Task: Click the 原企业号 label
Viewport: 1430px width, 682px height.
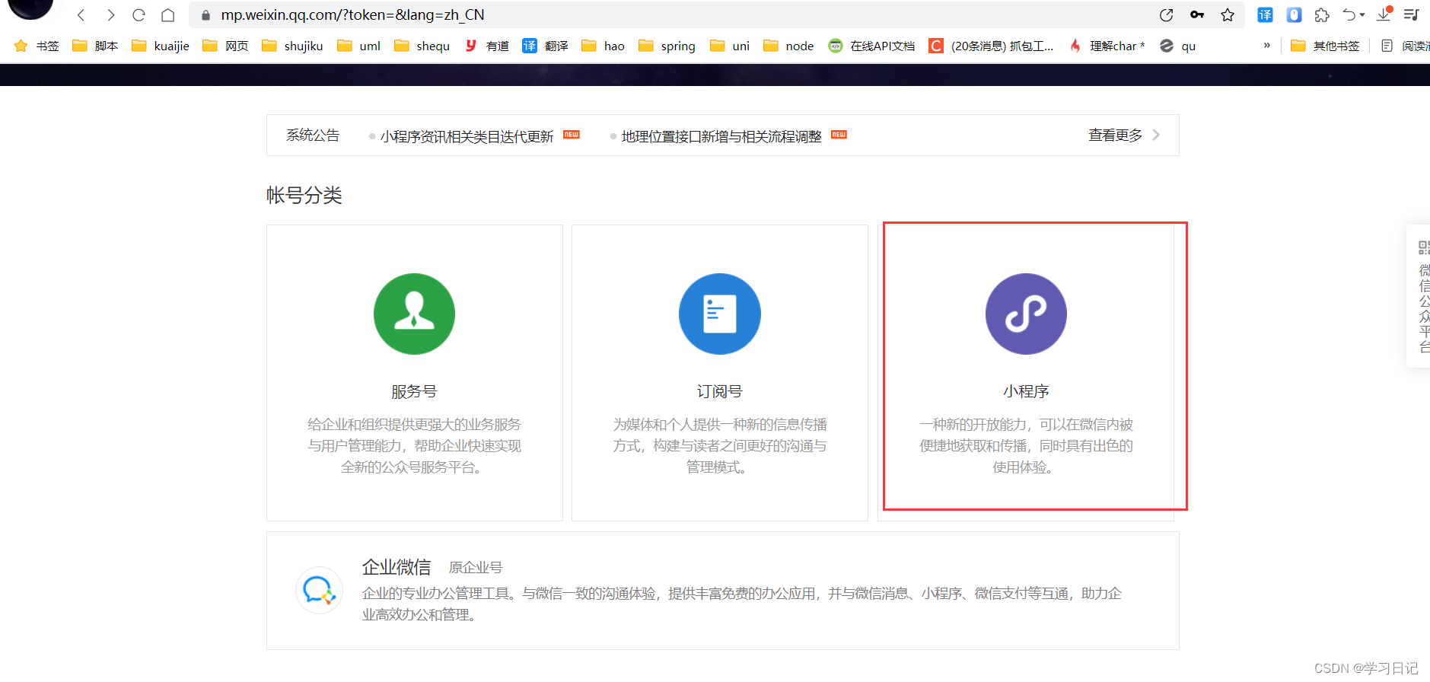Action: tap(476, 568)
